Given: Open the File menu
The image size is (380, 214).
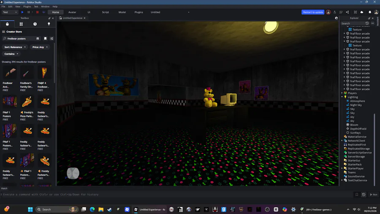Looking at the screenshot, I should [3, 6].
